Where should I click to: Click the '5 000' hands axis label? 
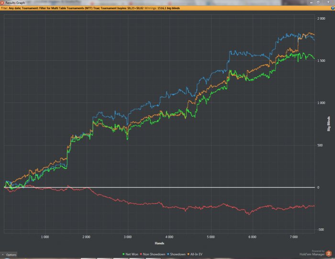click(211, 237)
